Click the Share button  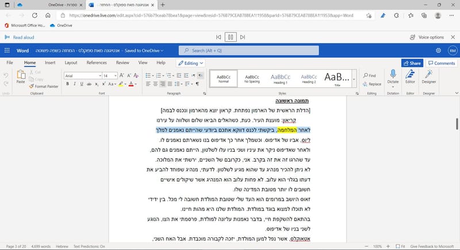coord(412,63)
